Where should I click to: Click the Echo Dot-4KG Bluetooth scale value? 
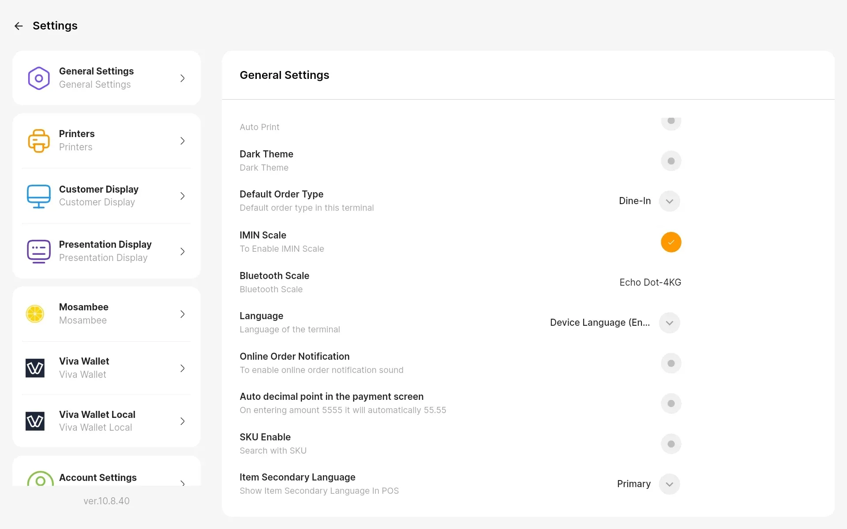coord(650,282)
